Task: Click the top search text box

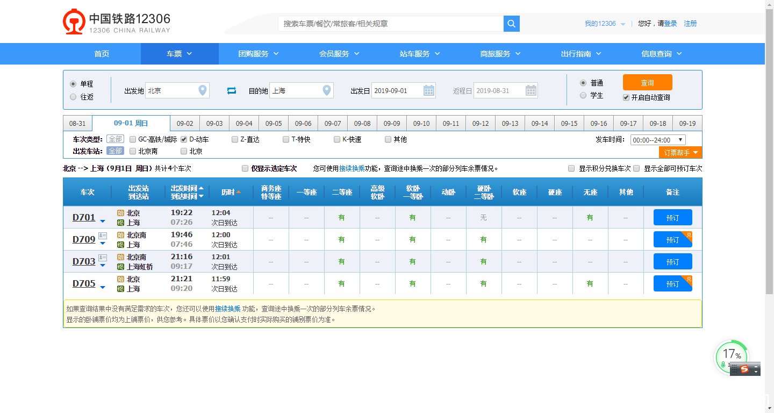Action: pos(391,24)
